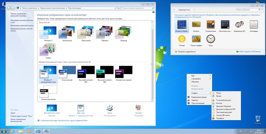Open the Погода weather gadget

[x=182, y=39]
